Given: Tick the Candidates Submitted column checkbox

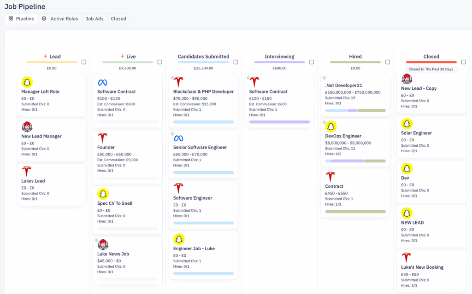Looking at the screenshot, I should 236,62.
